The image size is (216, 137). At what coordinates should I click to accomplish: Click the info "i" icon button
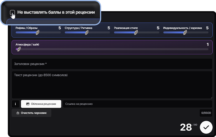pos(15,104)
